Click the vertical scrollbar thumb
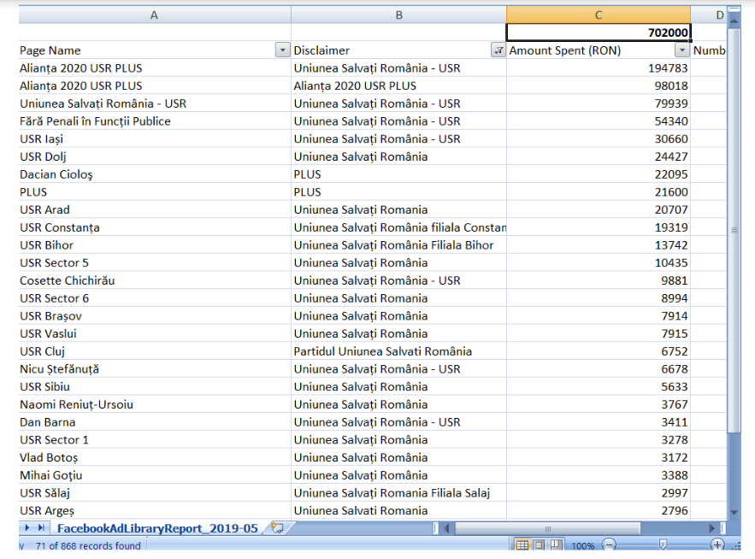The image size is (755, 559). [x=734, y=230]
